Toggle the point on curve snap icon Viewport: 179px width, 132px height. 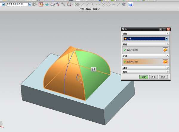(119, 4)
